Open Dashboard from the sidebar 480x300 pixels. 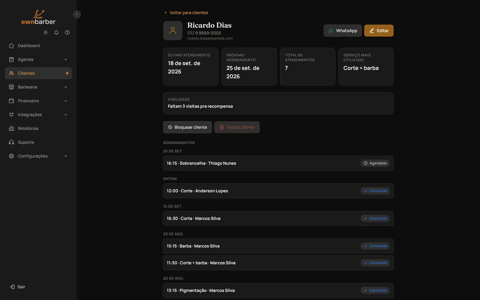coord(38,46)
